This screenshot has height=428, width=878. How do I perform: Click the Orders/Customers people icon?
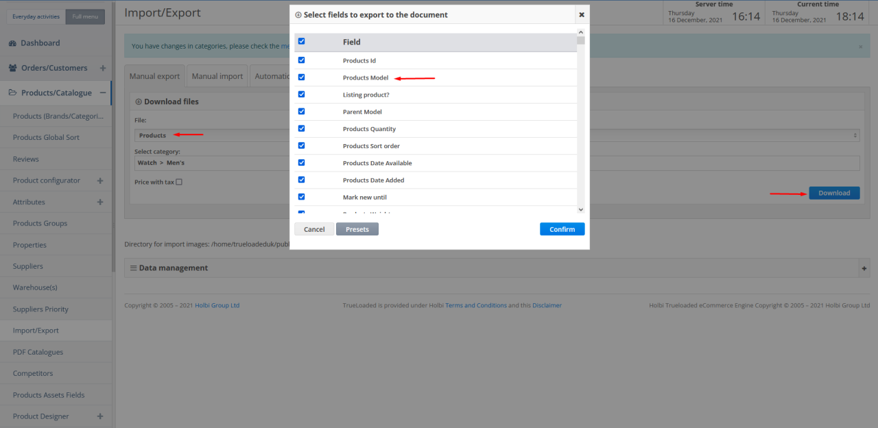[13, 68]
